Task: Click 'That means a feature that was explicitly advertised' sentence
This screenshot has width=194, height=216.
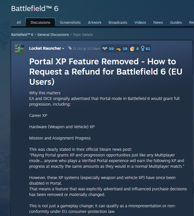Action: [108, 192]
